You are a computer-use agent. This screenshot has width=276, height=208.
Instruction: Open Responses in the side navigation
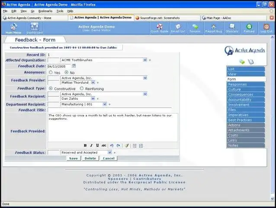point(246,84)
